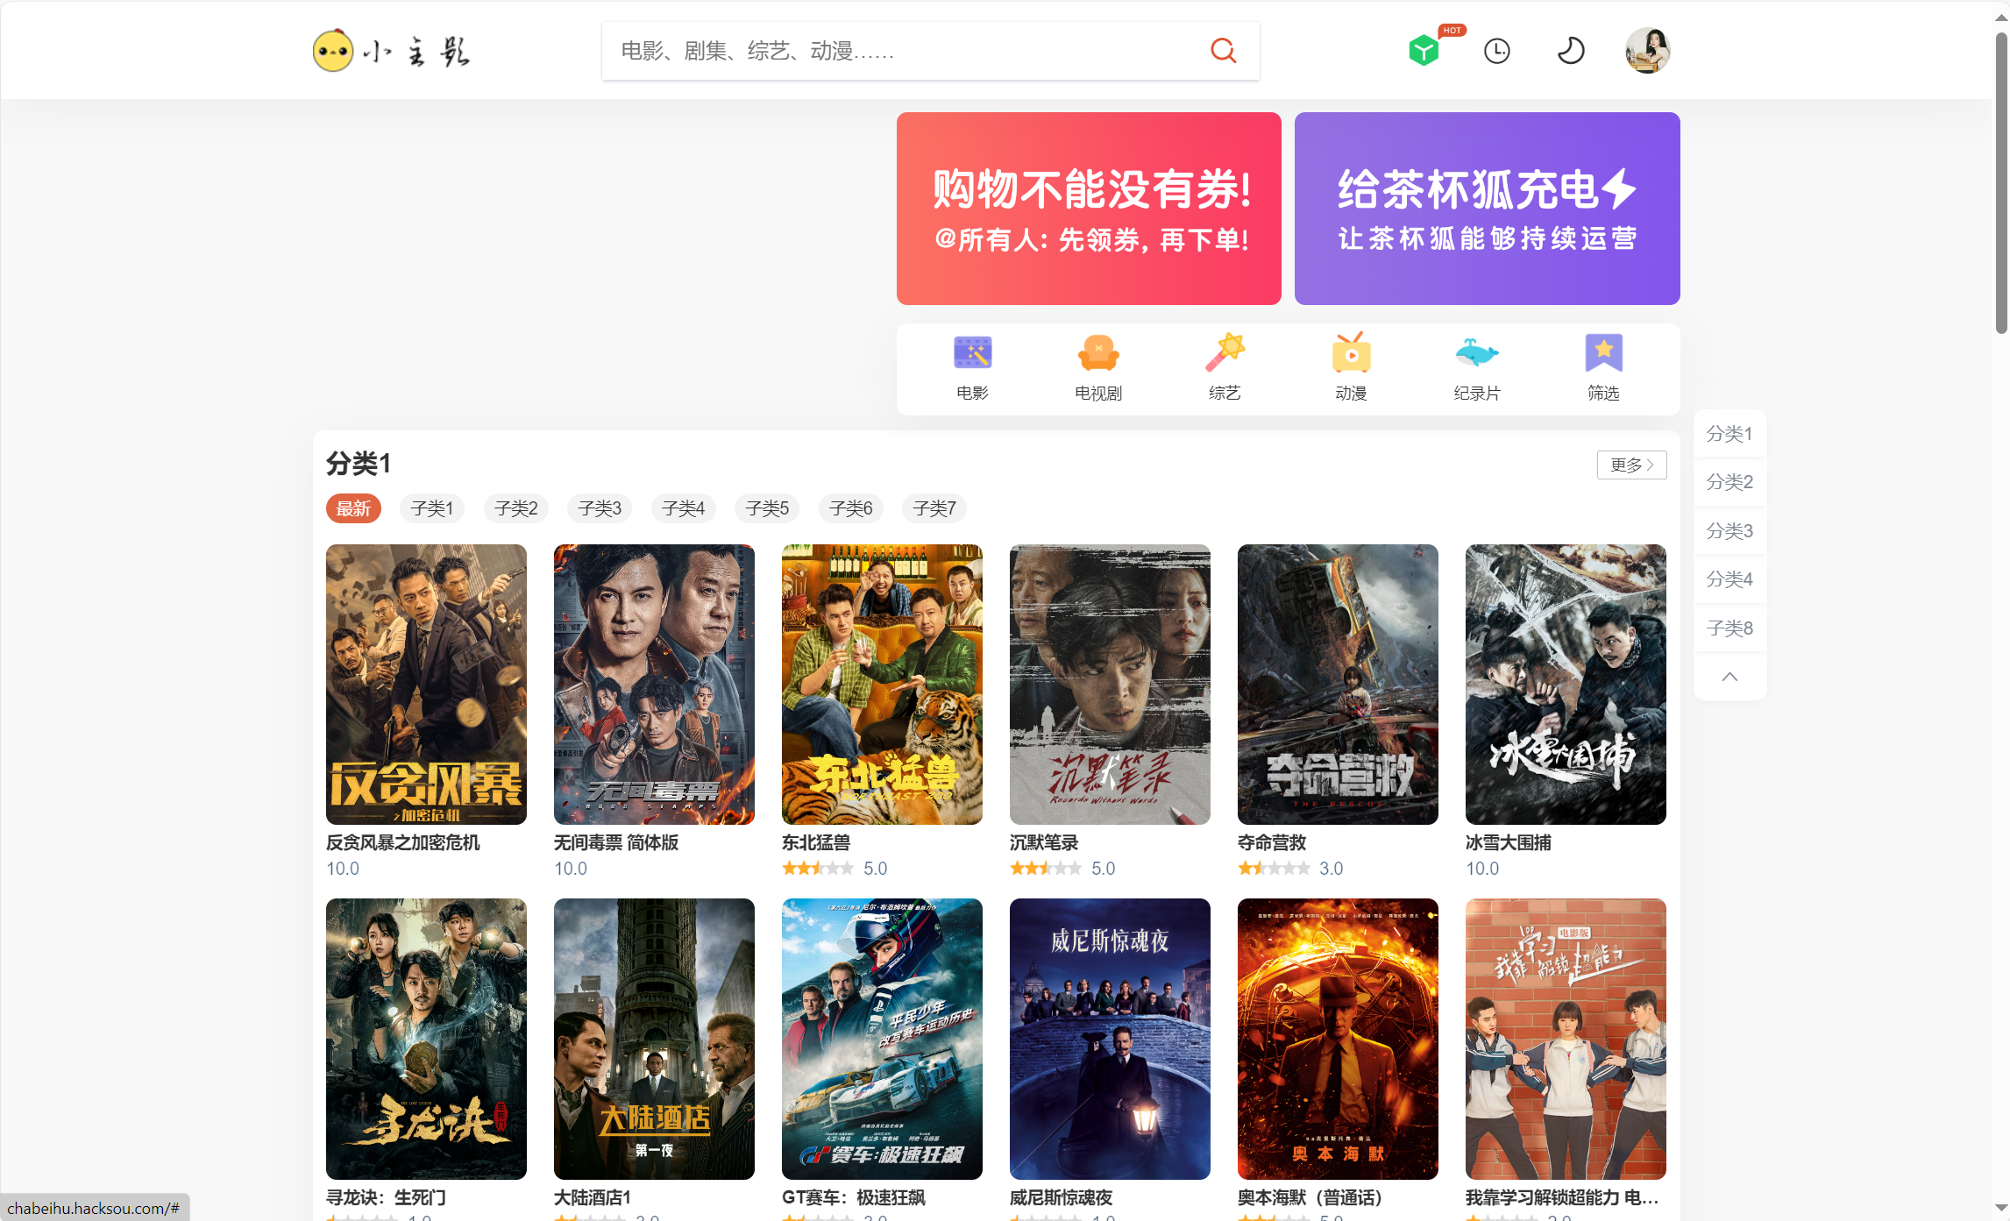Click the title text 夺命营救
This screenshot has height=1221, width=2010.
(1272, 842)
